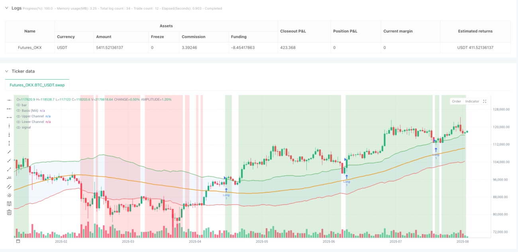Screen dimensions: 518x252
Task: Select the topmost horizontal line drawing tool
Action: 9,100
